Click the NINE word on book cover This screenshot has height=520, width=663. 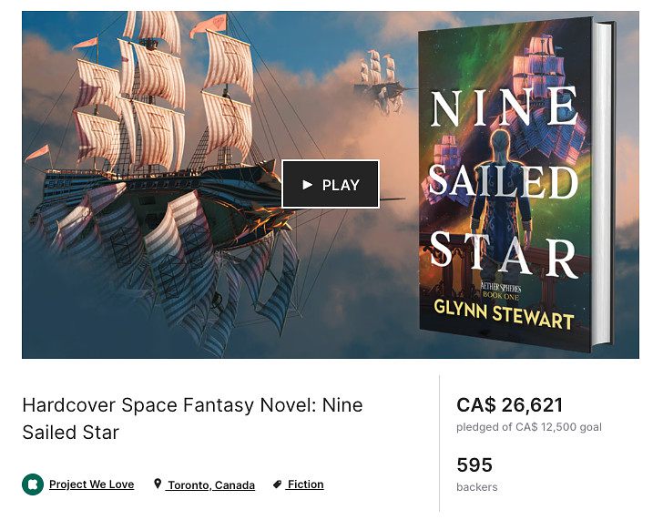[505, 107]
